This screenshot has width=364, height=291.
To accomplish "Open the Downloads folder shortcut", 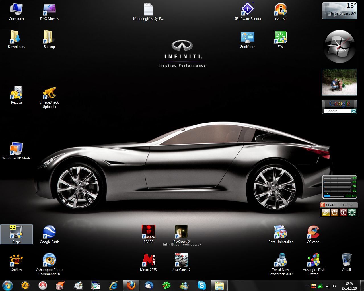I will click(x=17, y=39).
